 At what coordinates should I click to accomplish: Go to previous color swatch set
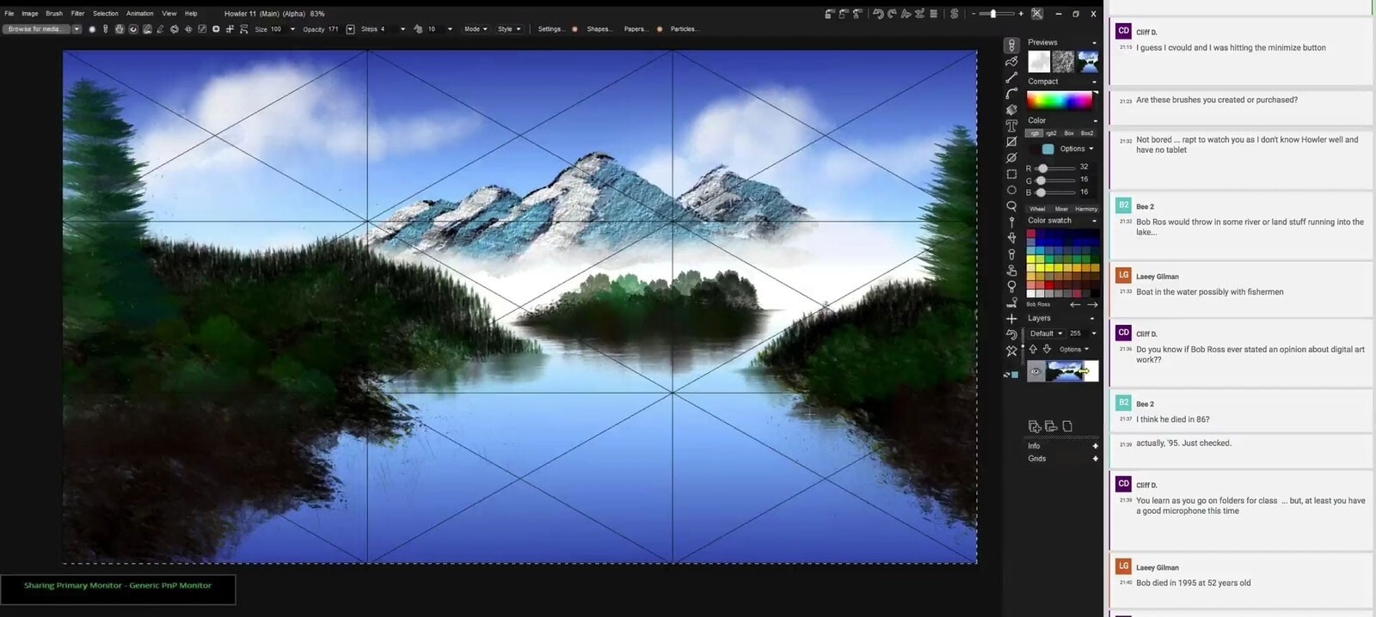click(x=1075, y=305)
